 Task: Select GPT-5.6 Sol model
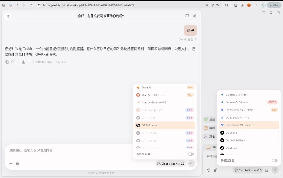tap(165, 141)
